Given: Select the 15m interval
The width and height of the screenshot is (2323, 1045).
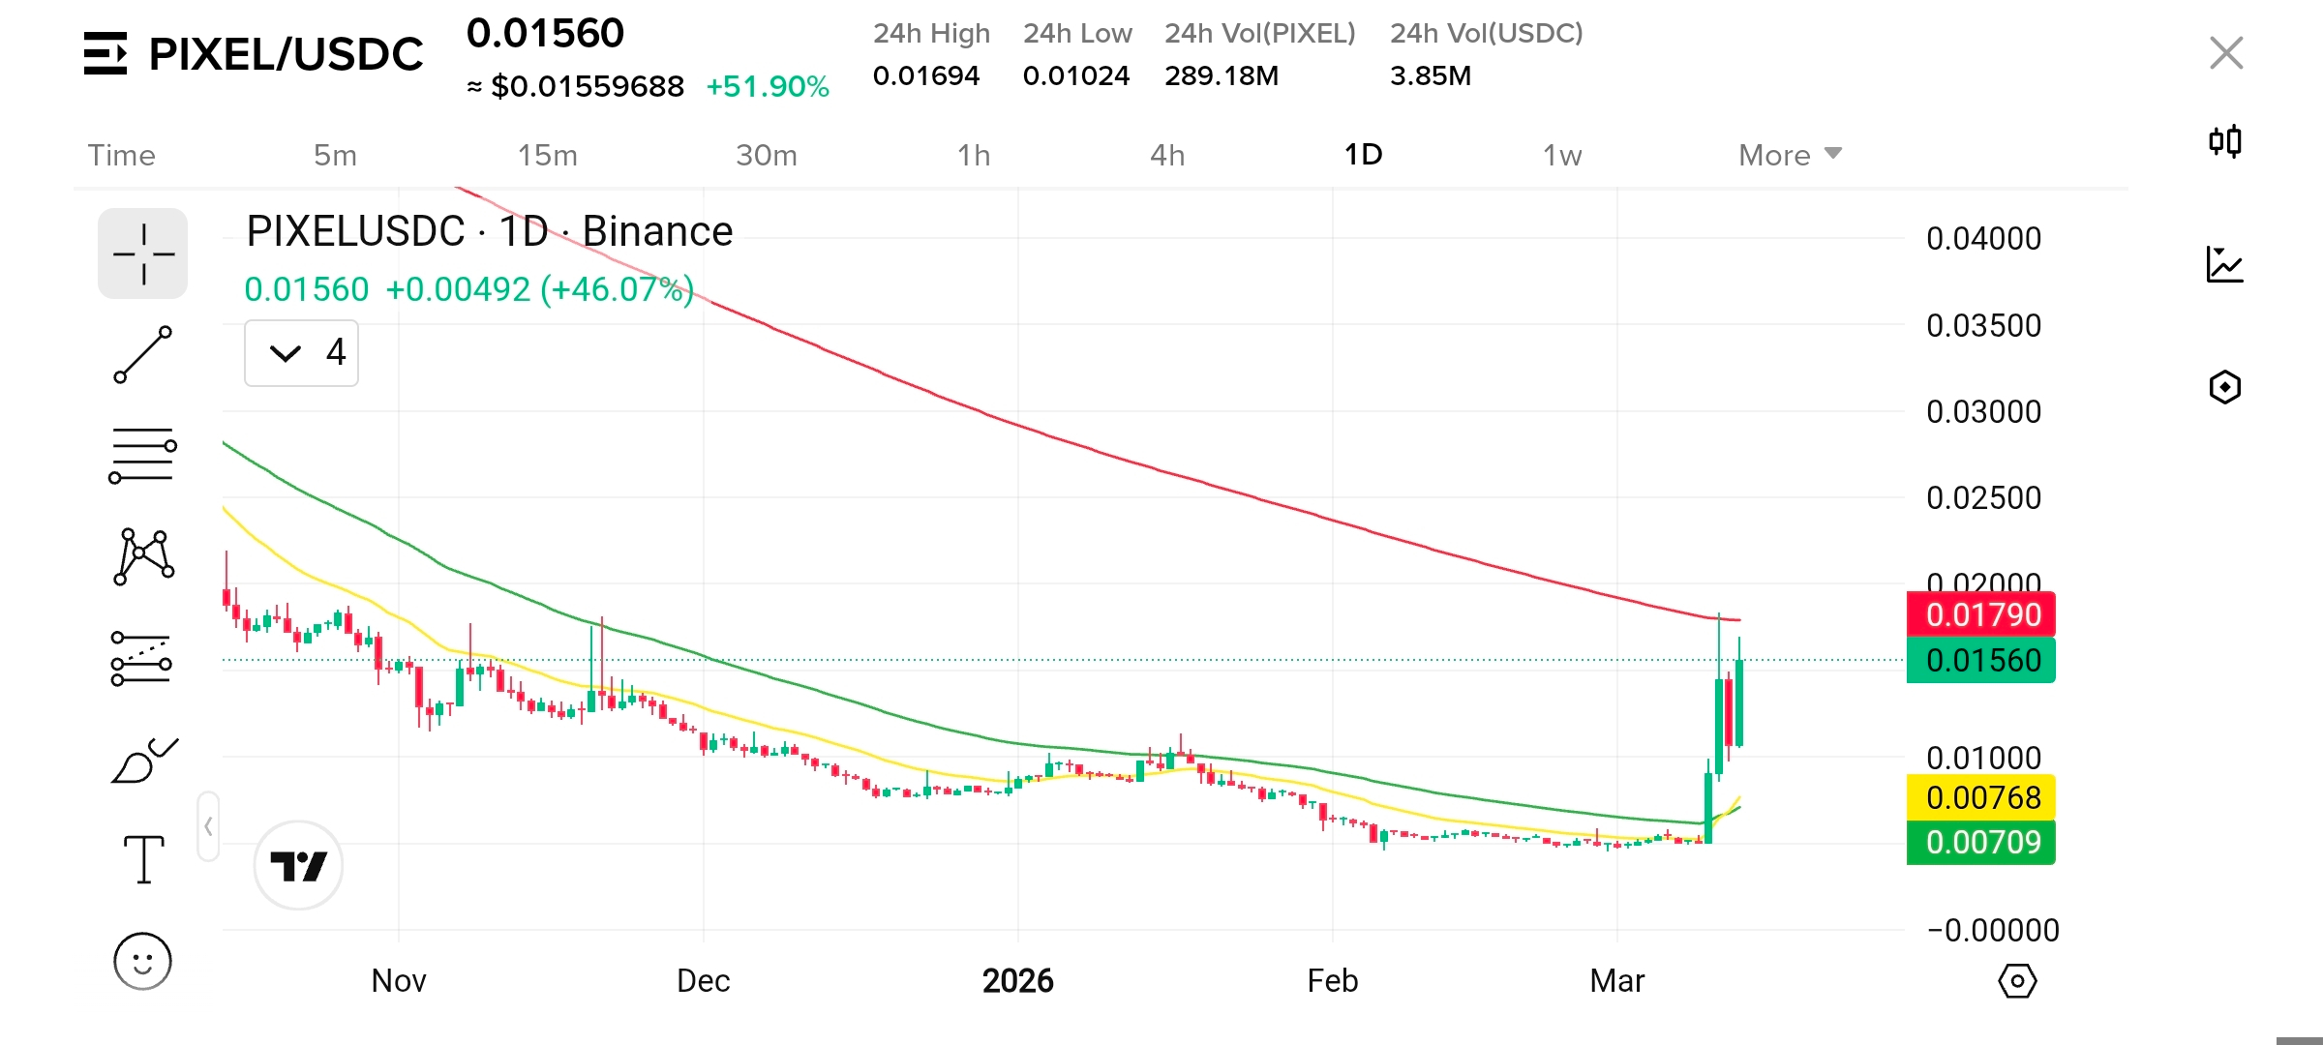Looking at the screenshot, I should (x=547, y=155).
